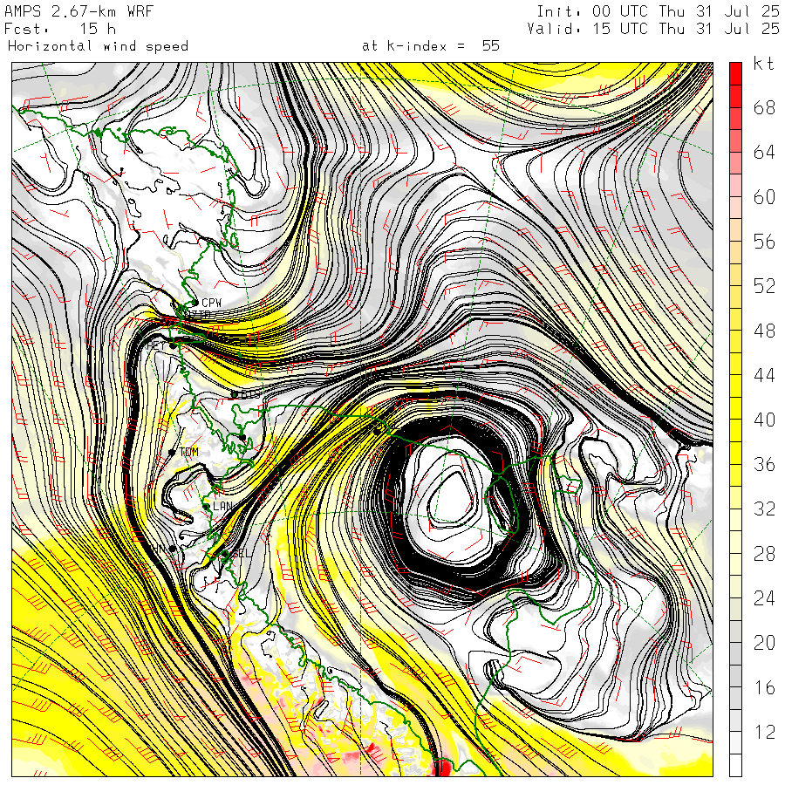The width and height of the screenshot is (785, 785).
Task: Click the 'Init: 00 UTC Thu 31 Jul 25' line
Action: pyautogui.click(x=659, y=11)
